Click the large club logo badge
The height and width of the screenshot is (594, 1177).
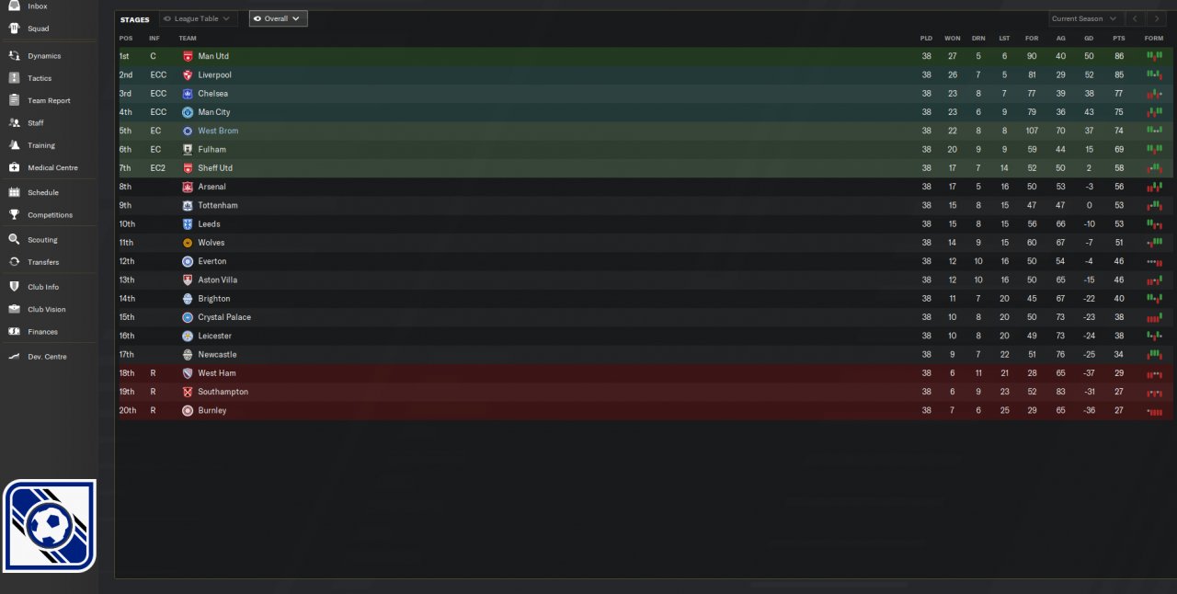click(x=49, y=526)
